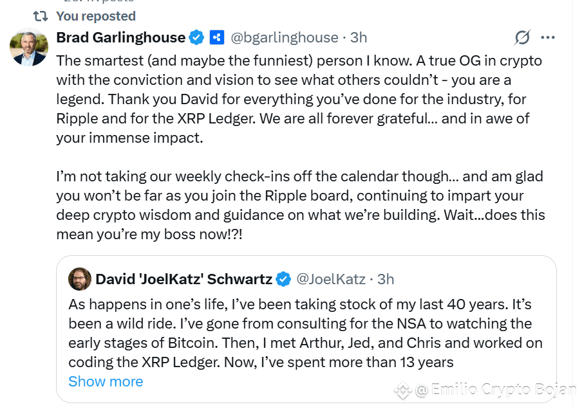The width and height of the screenshot is (582, 407).
Task: Open the Grok explain icon on the tweet
Action: point(522,38)
